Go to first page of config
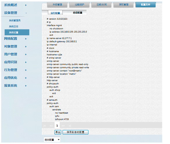This screenshot has height=144, width=170. click(x=45, y=126)
